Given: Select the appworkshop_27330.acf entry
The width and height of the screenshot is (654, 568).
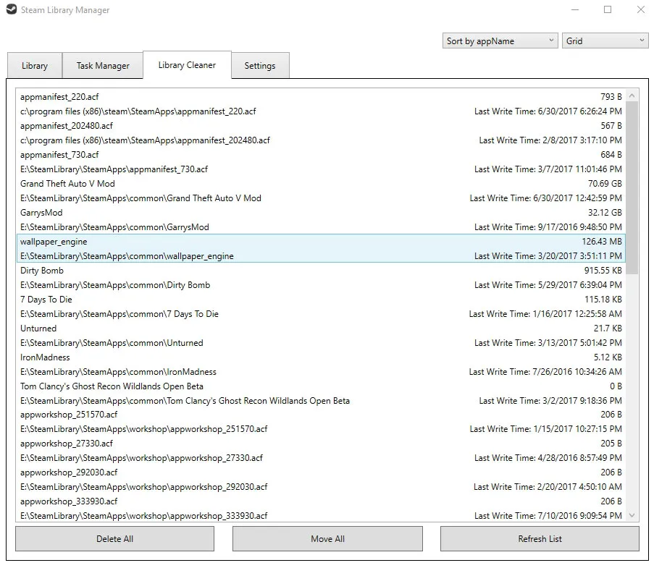Looking at the screenshot, I should click(x=67, y=444).
